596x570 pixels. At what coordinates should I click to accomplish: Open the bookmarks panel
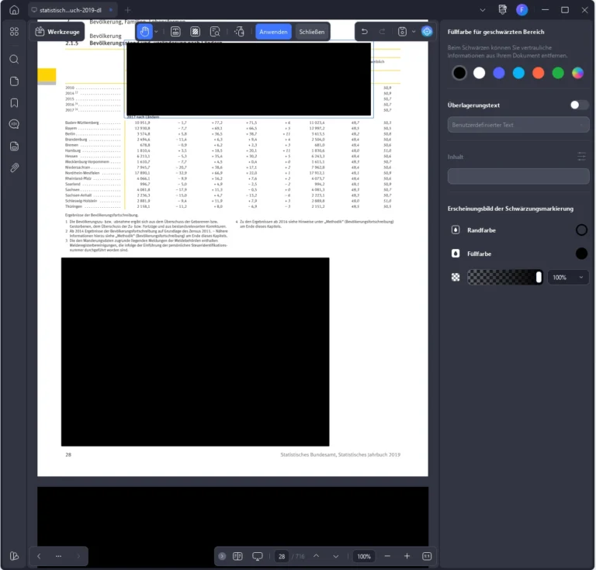[x=14, y=103]
